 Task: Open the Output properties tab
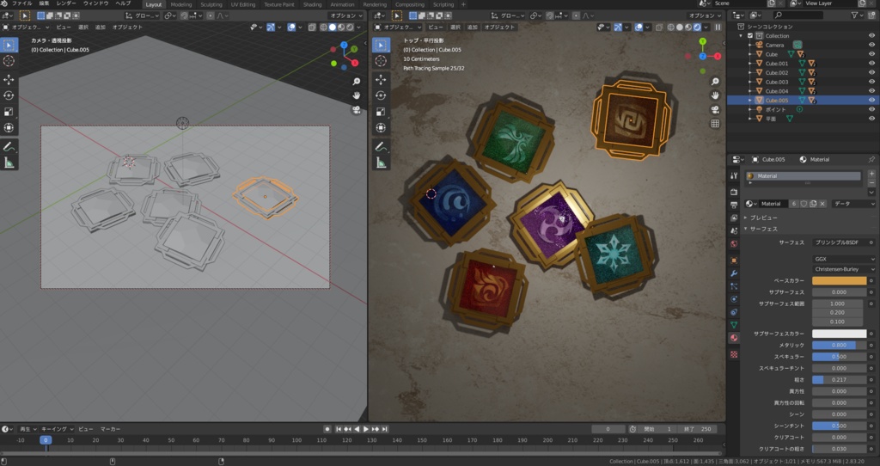pos(734,205)
